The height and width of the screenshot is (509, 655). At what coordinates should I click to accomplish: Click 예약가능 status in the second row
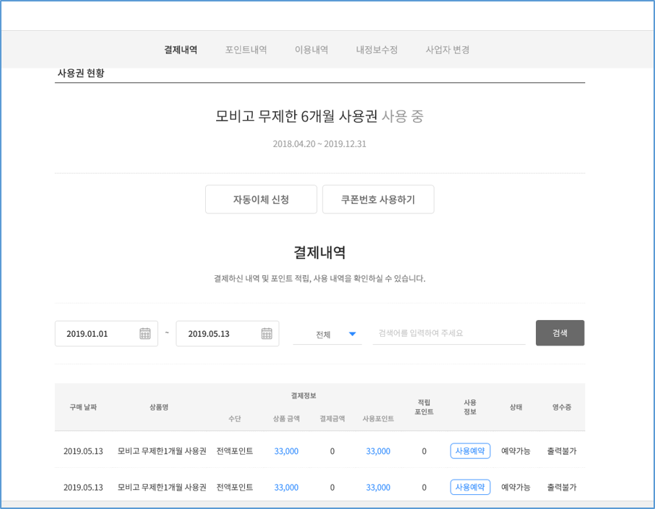(x=516, y=488)
